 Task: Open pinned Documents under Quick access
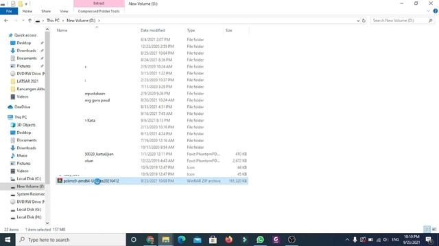coord(27,58)
